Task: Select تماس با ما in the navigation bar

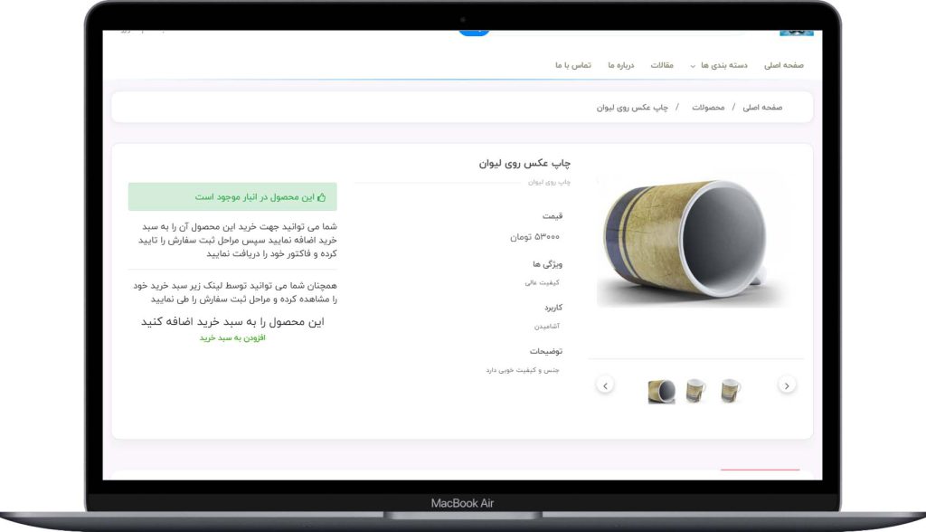Action: tap(573, 65)
